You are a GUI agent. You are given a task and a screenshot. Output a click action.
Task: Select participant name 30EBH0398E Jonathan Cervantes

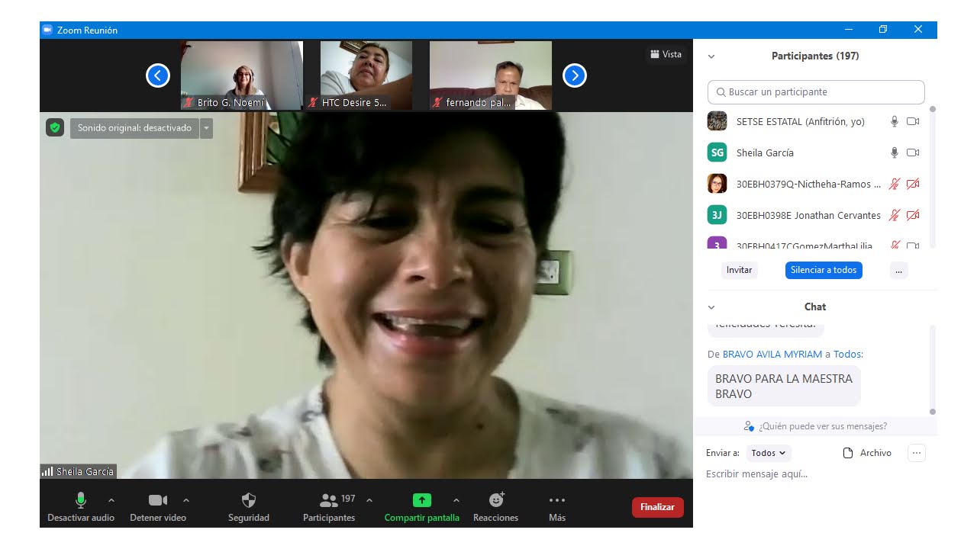click(808, 216)
